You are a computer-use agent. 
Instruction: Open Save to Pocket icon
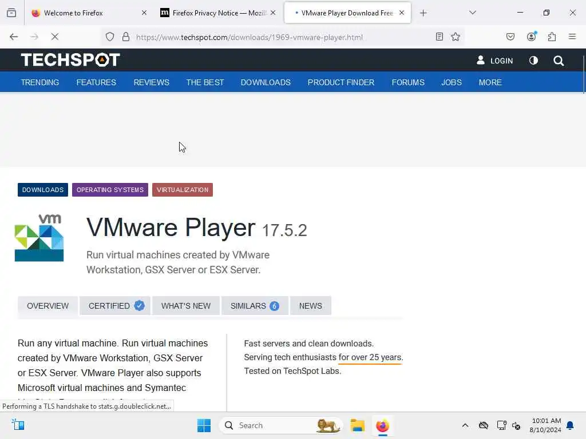[x=510, y=37]
